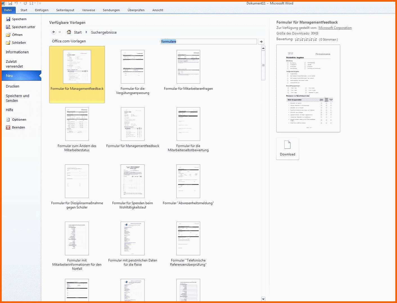Click the template list scroll-down arrow
This screenshot has width=397, height=303.
[263, 299]
